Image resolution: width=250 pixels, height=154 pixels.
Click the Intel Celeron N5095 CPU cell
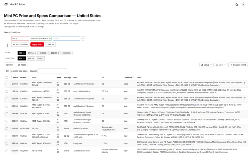click(41, 91)
